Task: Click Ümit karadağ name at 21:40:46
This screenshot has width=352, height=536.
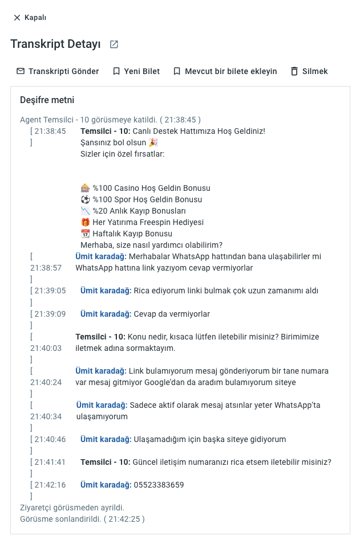Action: 106,439
